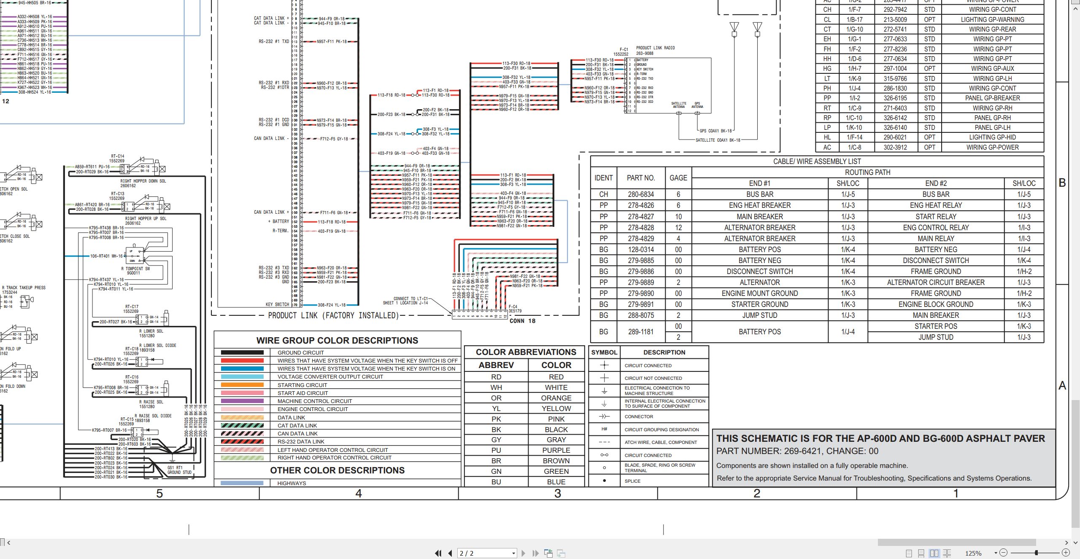Click 'WIRE GROUP COLOR DESCRIPTIONS' heading
The height and width of the screenshot is (559, 1080).
click(x=337, y=341)
